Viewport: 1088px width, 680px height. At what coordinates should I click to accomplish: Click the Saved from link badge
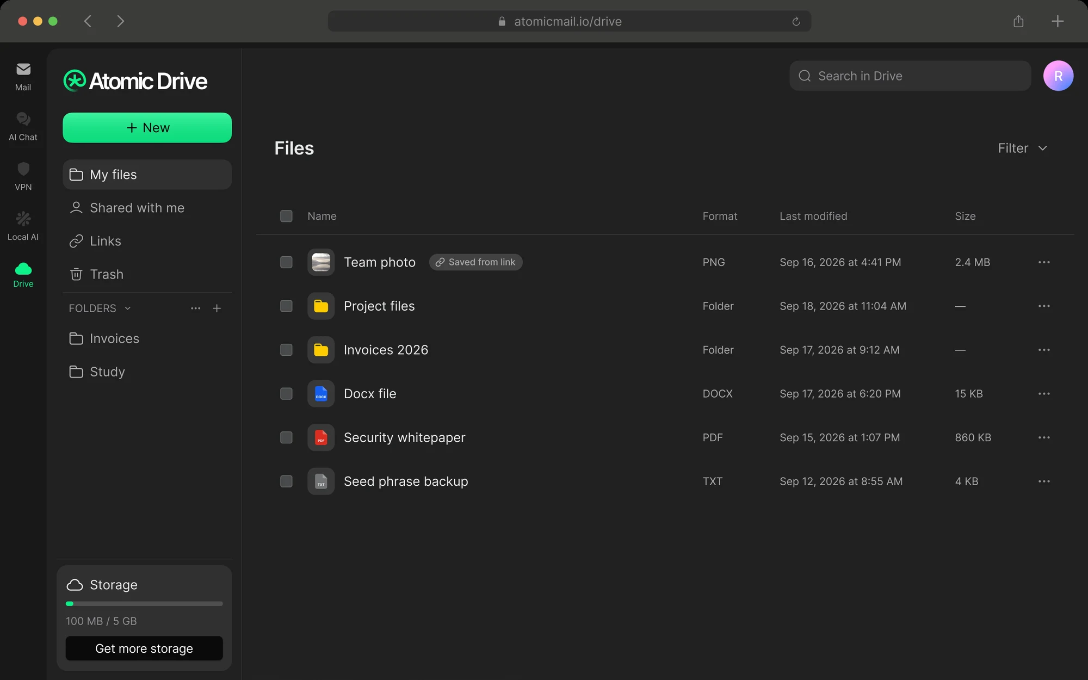click(x=475, y=262)
